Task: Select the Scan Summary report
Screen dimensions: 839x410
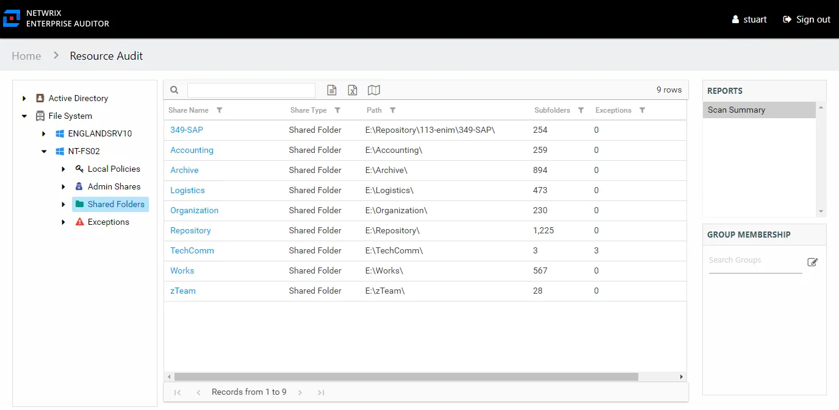Action: point(759,110)
